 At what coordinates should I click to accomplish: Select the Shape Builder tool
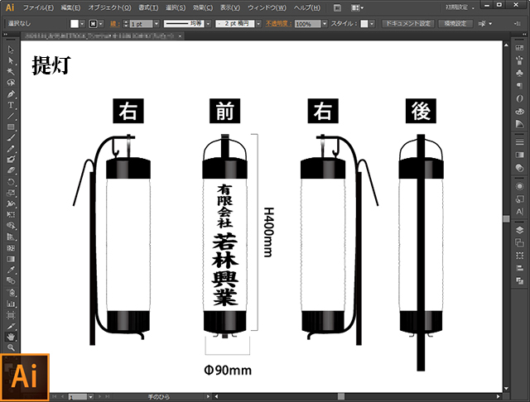click(x=11, y=226)
